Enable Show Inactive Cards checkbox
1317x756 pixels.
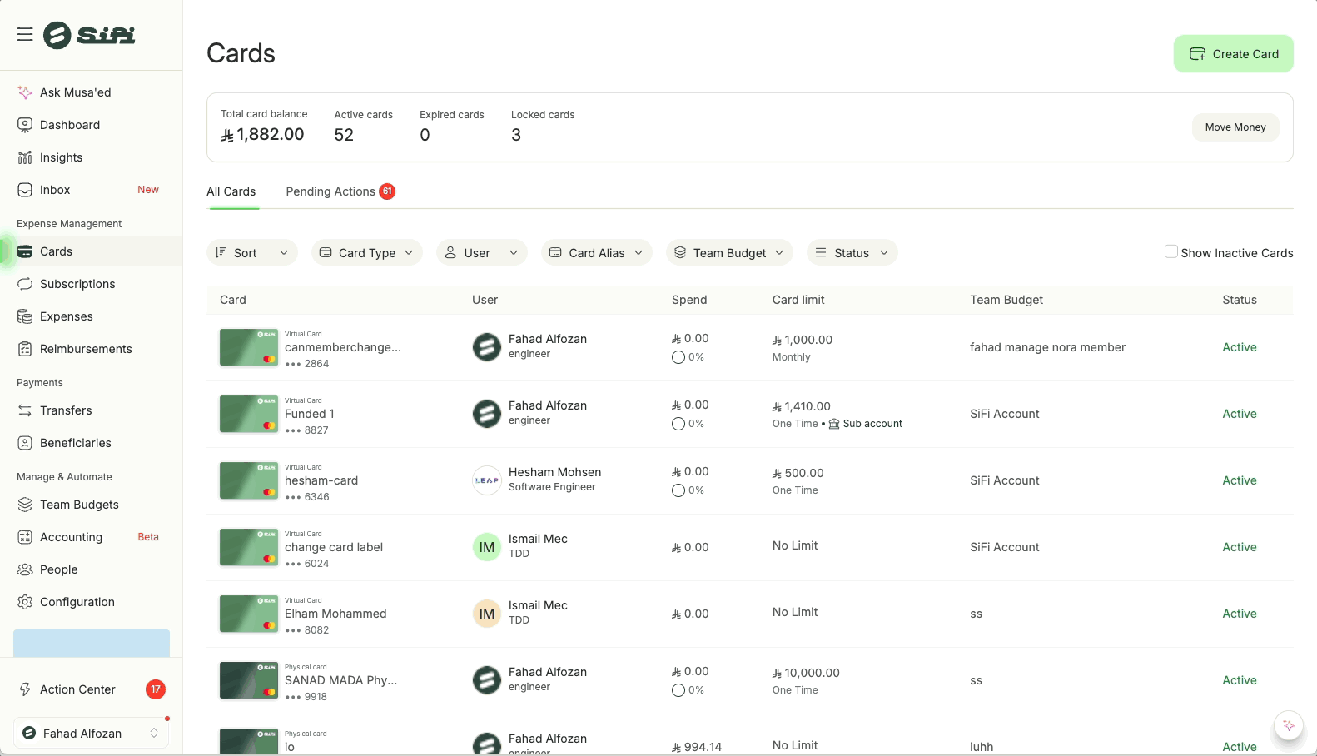1170,251
